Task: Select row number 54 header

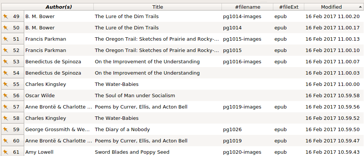Action: 16,73
